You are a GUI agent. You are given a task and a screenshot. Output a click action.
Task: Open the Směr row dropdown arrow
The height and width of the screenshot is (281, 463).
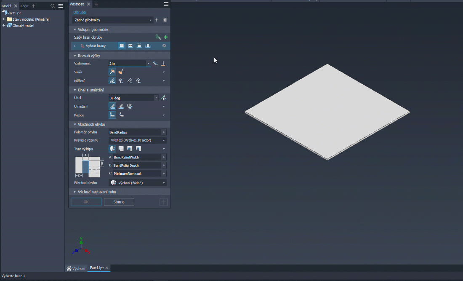[x=164, y=72]
